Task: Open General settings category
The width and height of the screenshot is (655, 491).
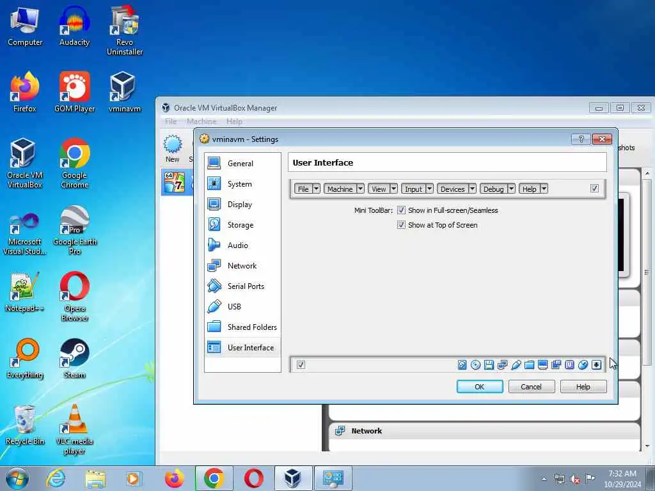Action: coord(242,163)
